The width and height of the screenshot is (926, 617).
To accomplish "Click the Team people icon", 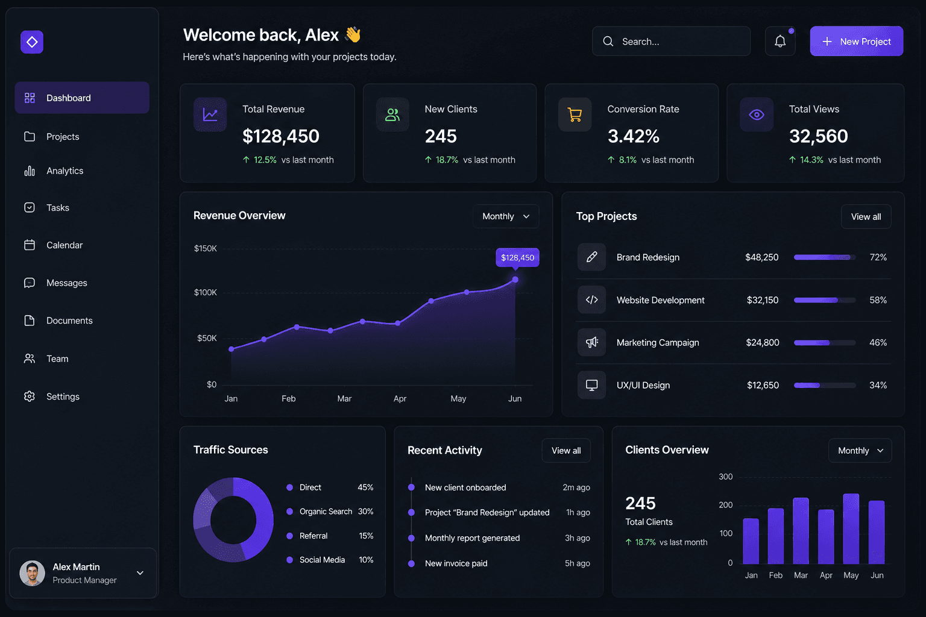I will [x=30, y=359].
